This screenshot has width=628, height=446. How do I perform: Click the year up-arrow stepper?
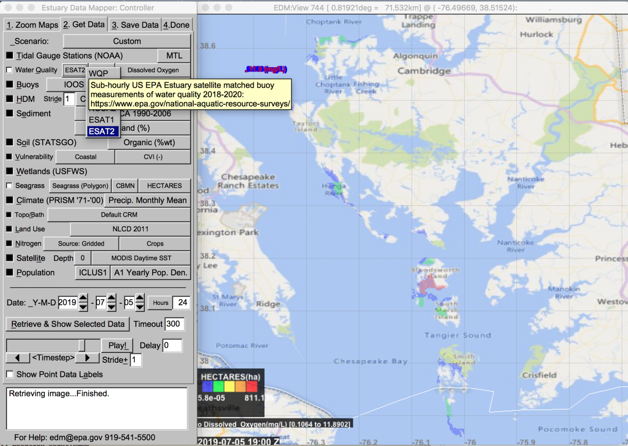pyautogui.click(x=82, y=299)
